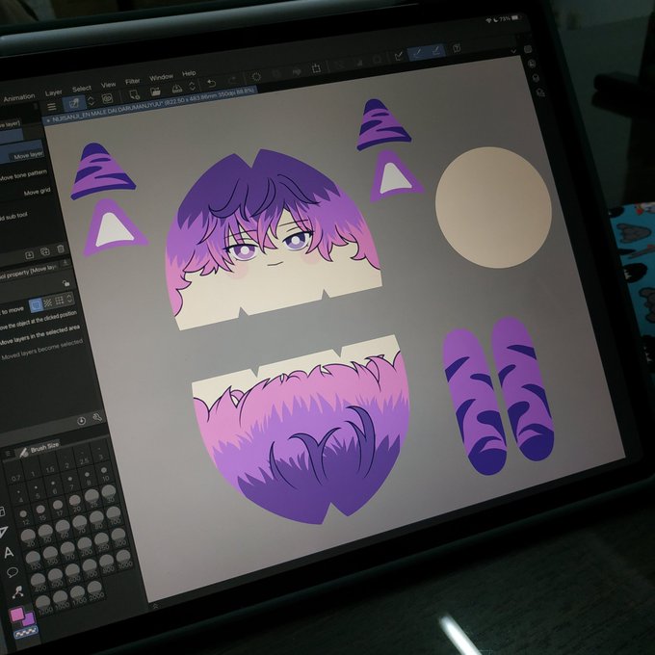Click the fourth icon in right edge strip
The width and height of the screenshot is (655, 655).
pyautogui.click(x=540, y=92)
